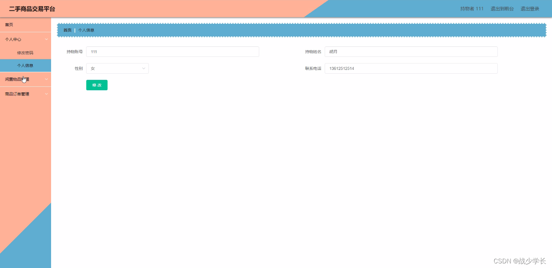Click the 持物姓名 field label
552x268 pixels.
(x=313, y=51)
